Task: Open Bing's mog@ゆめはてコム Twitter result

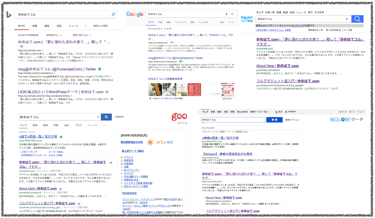Action: point(57,69)
